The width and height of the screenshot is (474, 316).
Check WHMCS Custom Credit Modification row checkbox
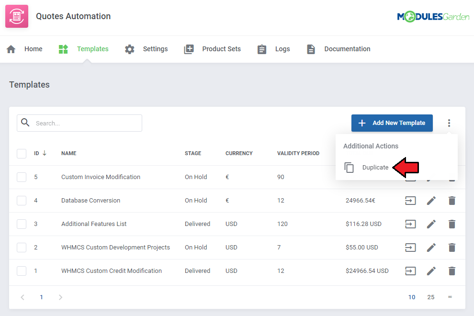click(x=22, y=271)
